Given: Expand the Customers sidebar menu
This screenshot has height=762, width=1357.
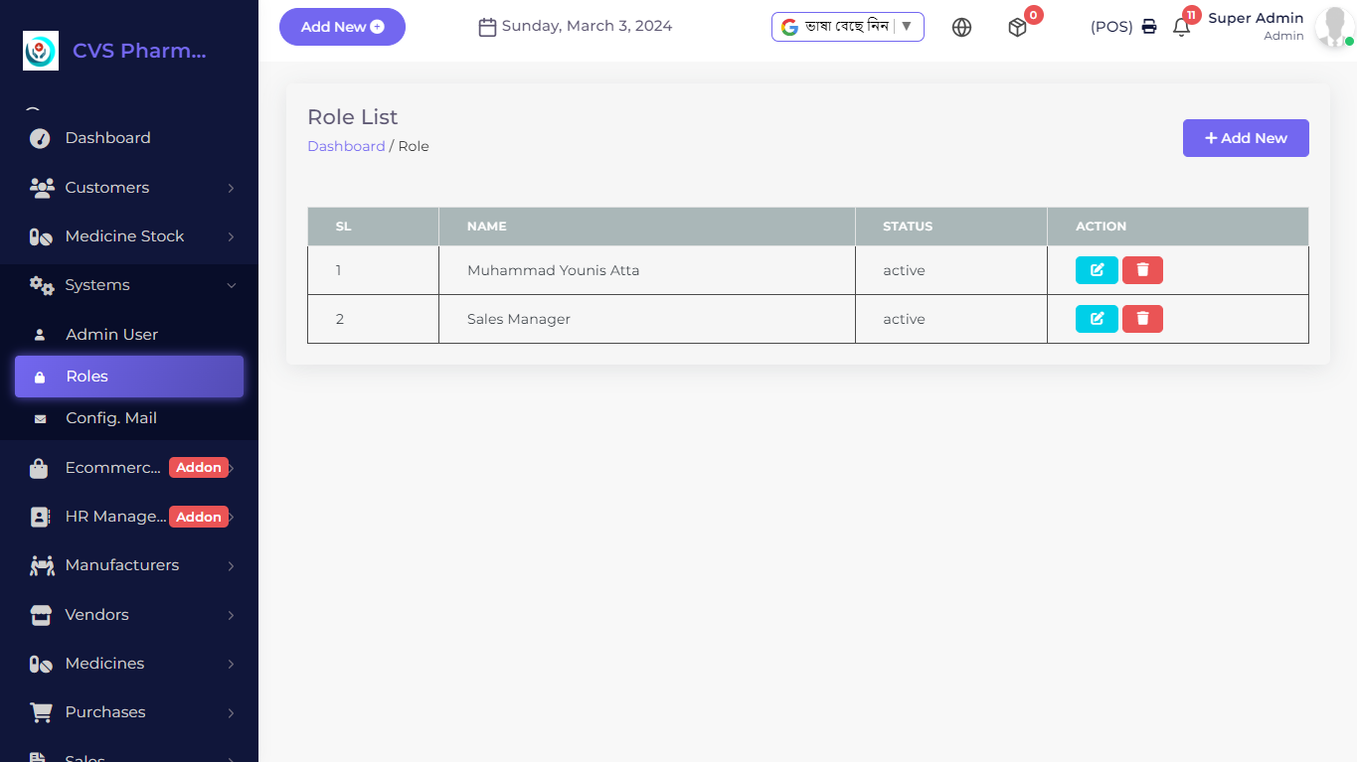Looking at the screenshot, I should 129,188.
